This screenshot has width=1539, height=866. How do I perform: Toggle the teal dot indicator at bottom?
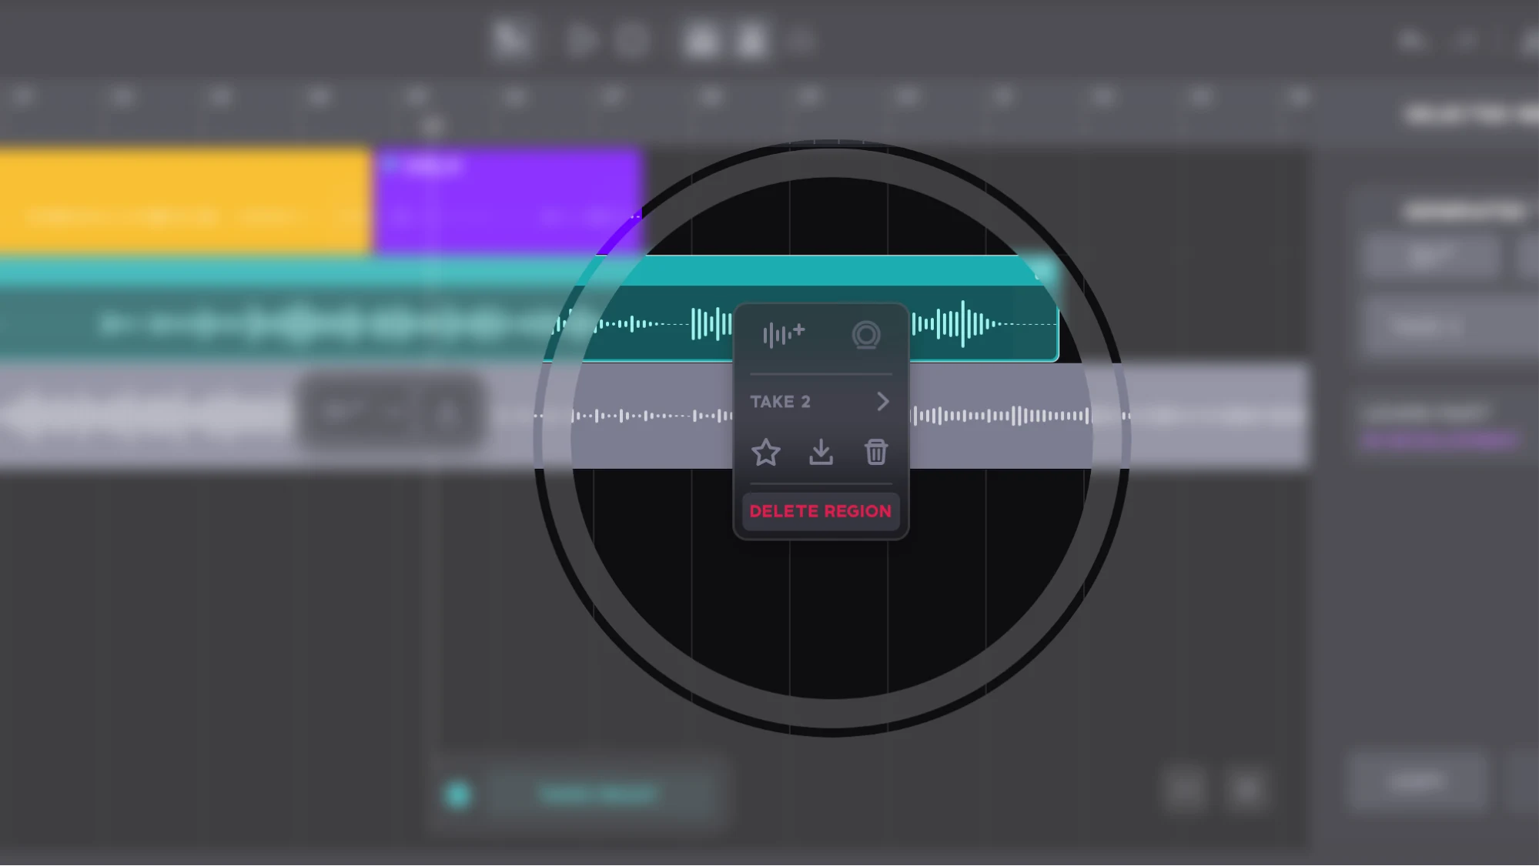coord(457,794)
